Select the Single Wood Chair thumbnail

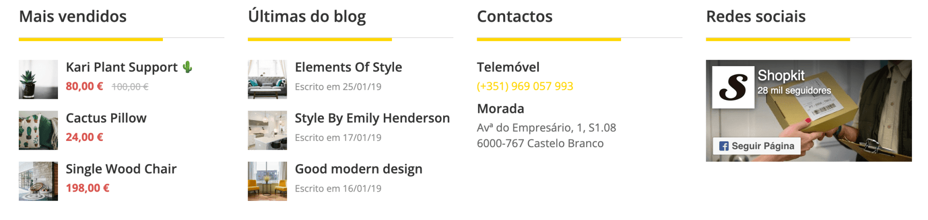(38, 181)
